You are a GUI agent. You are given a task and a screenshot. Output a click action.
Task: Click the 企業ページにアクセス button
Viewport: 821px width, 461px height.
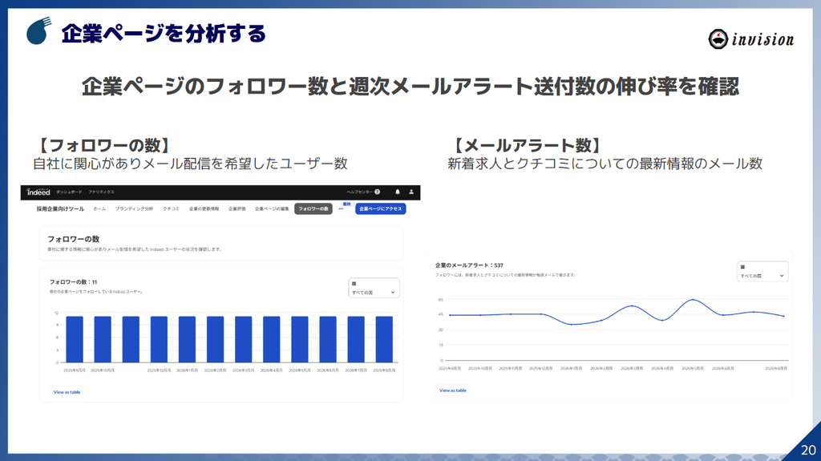[x=381, y=209]
